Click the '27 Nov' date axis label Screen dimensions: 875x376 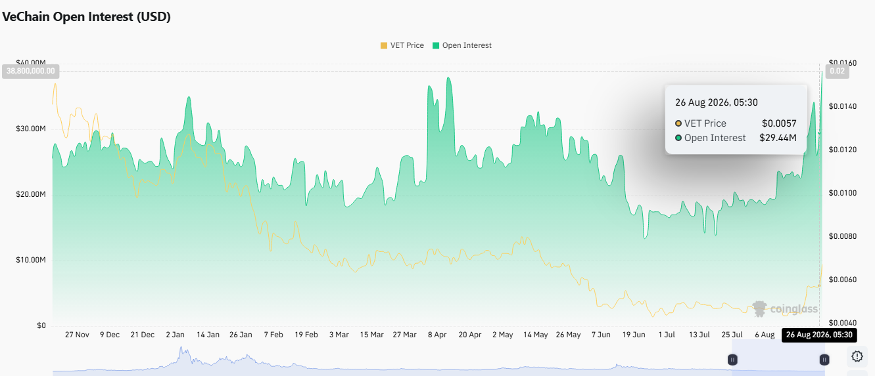[x=77, y=335]
